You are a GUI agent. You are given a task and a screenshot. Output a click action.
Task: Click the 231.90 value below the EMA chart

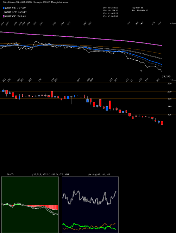click(x=166, y=76)
